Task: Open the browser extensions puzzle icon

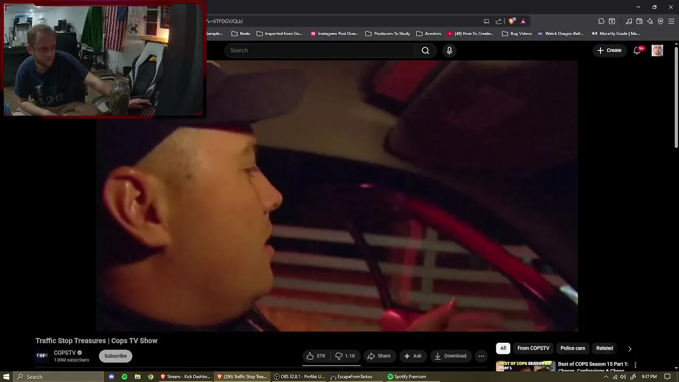Action: point(601,21)
